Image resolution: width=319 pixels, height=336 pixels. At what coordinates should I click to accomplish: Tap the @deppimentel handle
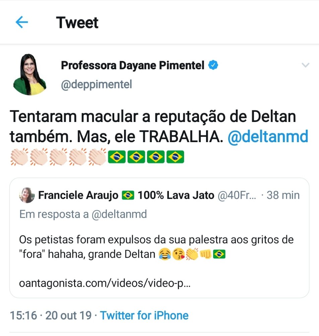96,85
